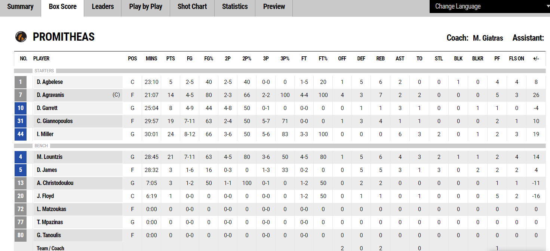The width and height of the screenshot is (550, 251).
Task: Select the Preview tab
Action: point(274,7)
